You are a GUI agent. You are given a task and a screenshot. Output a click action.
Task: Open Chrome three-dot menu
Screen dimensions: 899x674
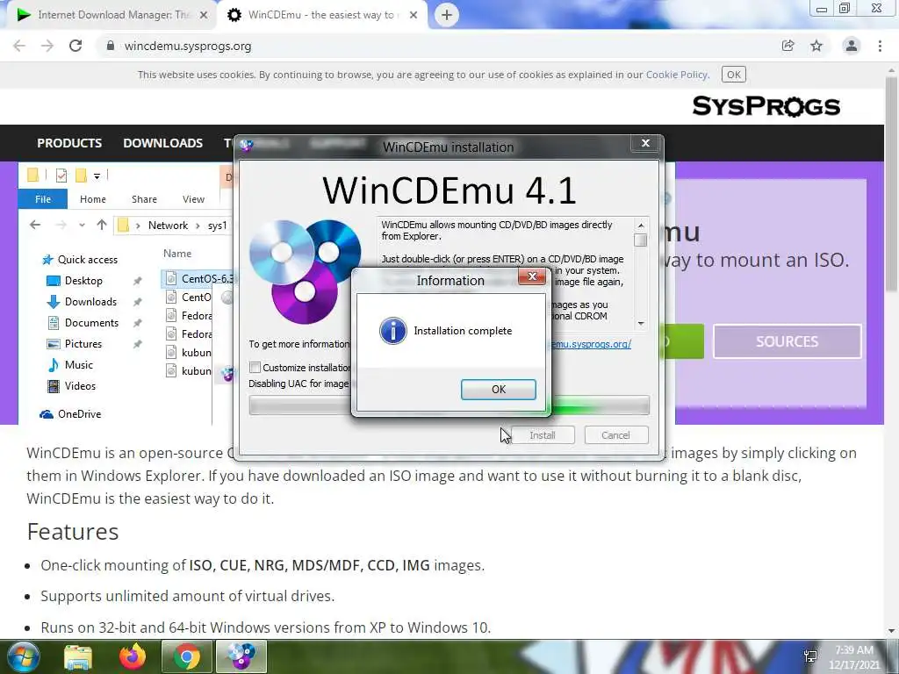[x=880, y=46]
